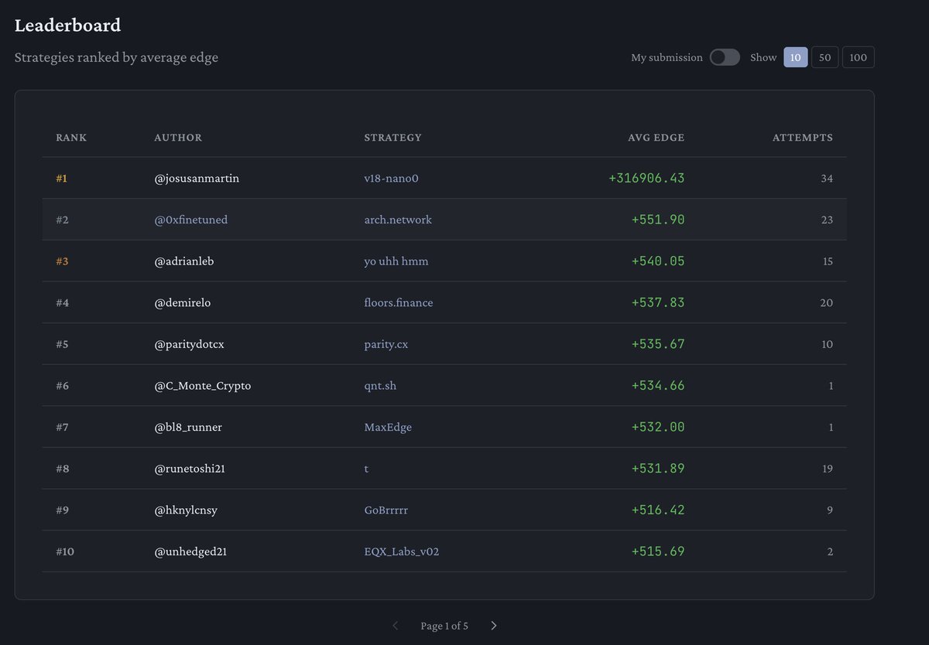Click avg edge +316906.43
This screenshot has width=929, height=645.
pos(647,179)
